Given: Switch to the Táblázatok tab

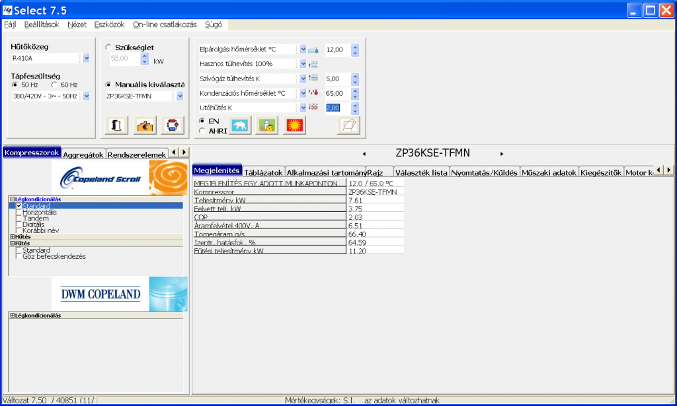Looking at the screenshot, I should pyautogui.click(x=263, y=172).
